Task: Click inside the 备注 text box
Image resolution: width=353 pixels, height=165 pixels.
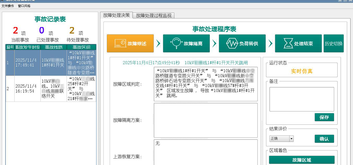Action: click(302, 99)
